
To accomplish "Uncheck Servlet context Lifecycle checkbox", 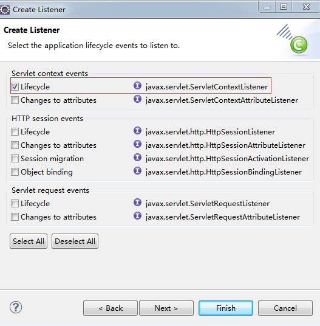I will [15, 87].
